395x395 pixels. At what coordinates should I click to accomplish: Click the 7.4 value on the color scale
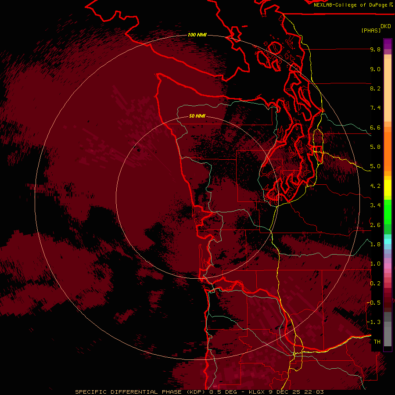point(375,108)
